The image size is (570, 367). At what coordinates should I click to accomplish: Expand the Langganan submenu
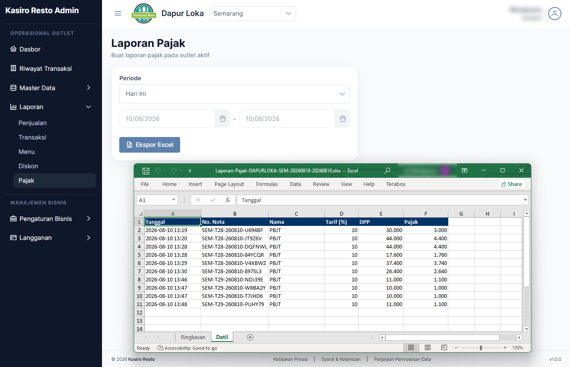pos(51,238)
